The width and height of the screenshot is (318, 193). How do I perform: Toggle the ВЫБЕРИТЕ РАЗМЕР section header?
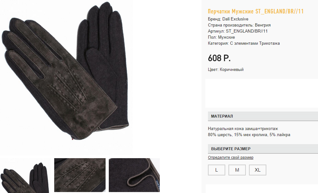click(263, 149)
